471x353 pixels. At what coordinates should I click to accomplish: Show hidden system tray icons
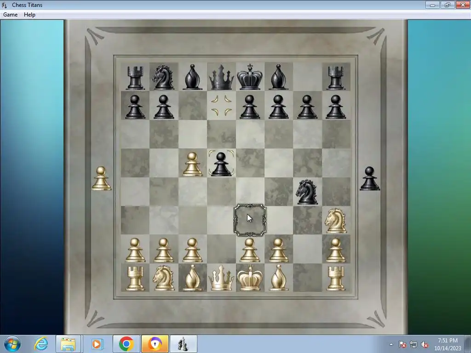(x=391, y=344)
